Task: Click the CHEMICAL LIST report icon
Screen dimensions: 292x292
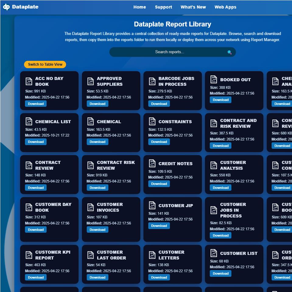Action: 29,121
